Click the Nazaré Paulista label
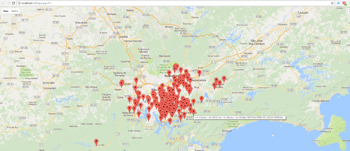 190,36
